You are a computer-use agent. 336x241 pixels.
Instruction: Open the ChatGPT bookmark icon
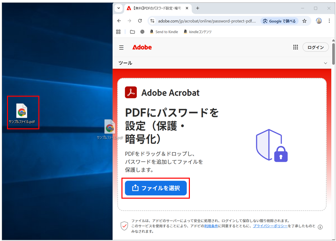(x=142, y=32)
